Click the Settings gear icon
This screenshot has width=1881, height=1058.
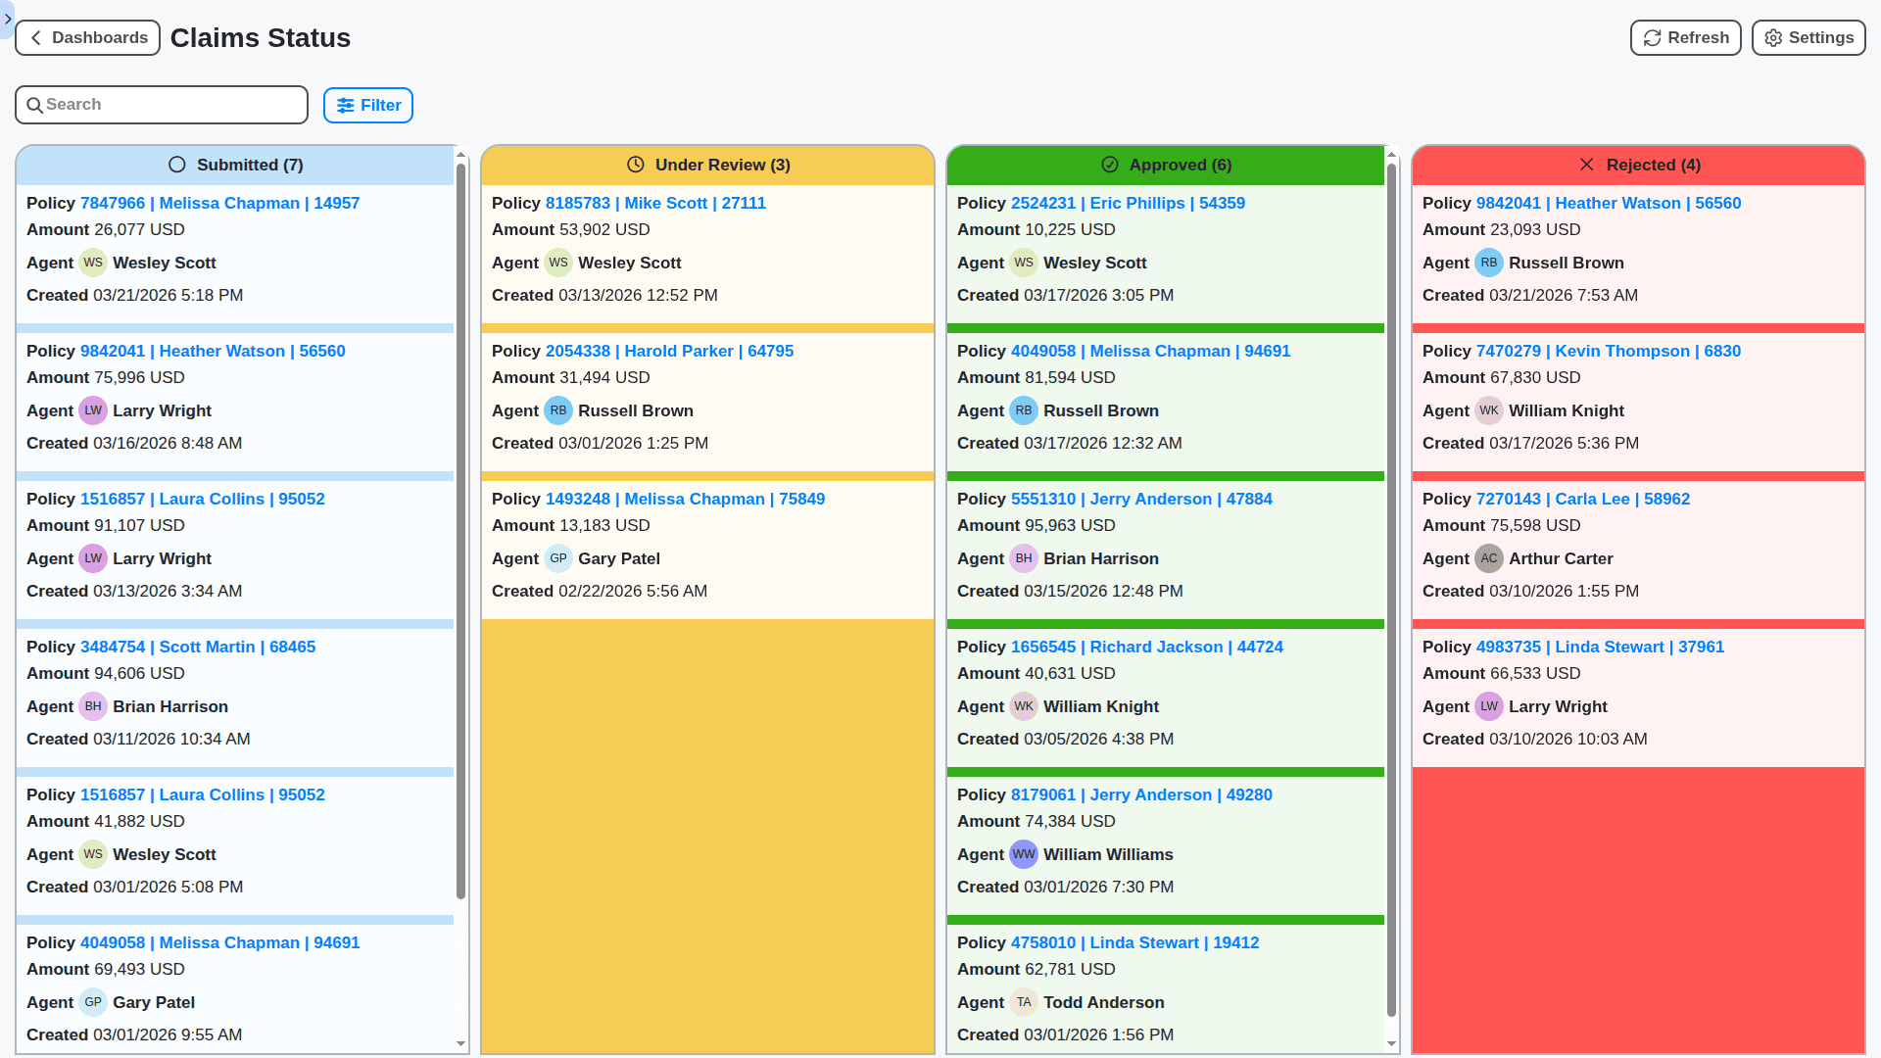tap(1772, 37)
